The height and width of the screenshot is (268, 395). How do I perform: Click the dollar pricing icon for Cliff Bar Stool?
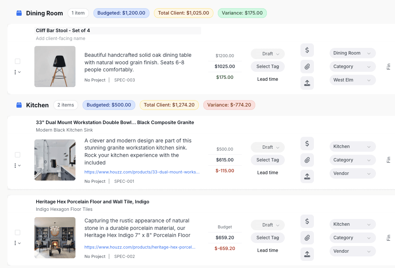tap(307, 50)
